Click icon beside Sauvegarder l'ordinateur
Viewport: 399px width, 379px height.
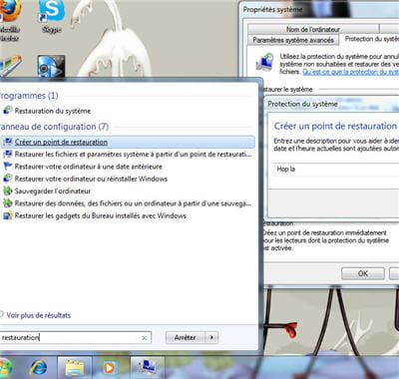click(7, 190)
